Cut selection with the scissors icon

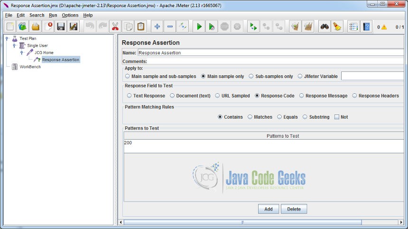pyautogui.click(x=115, y=26)
